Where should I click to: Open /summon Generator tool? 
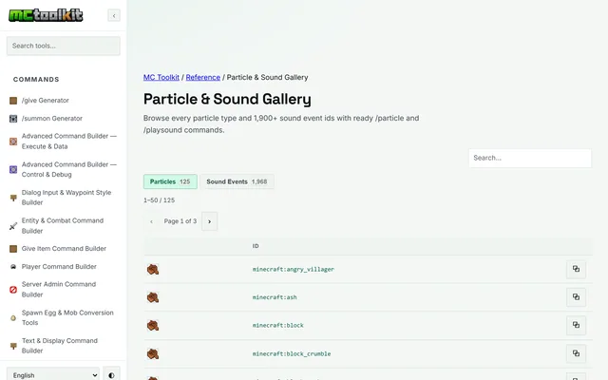click(x=52, y=118)
